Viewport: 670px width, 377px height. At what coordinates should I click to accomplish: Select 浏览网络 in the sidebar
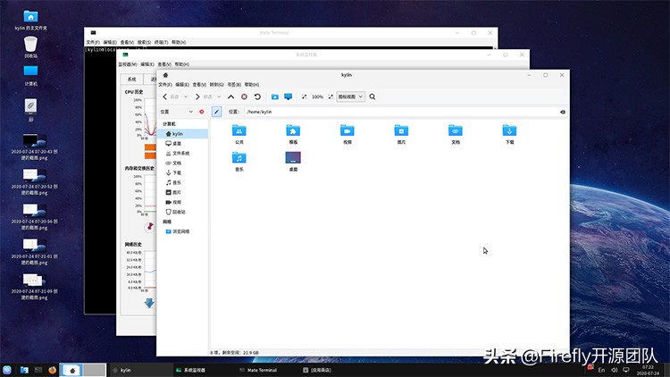(x=182, y=231)
